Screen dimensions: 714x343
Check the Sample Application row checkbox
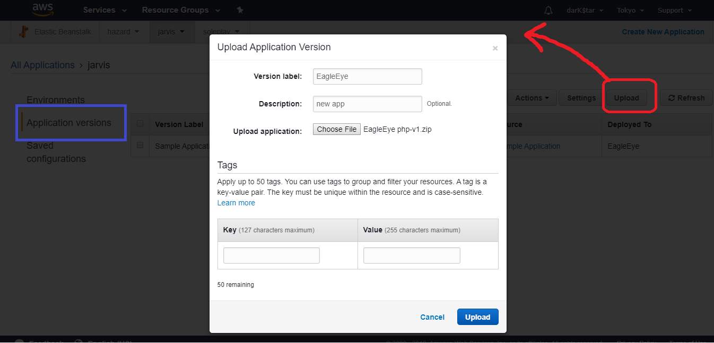[140, 145]
